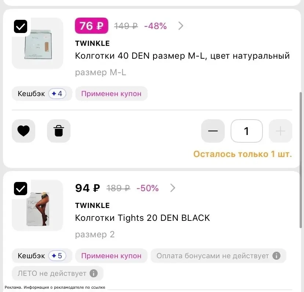Uncheck the 40 DEN tights item checkbox
Screen dimensions: 304x292
[x=21, y=26]
